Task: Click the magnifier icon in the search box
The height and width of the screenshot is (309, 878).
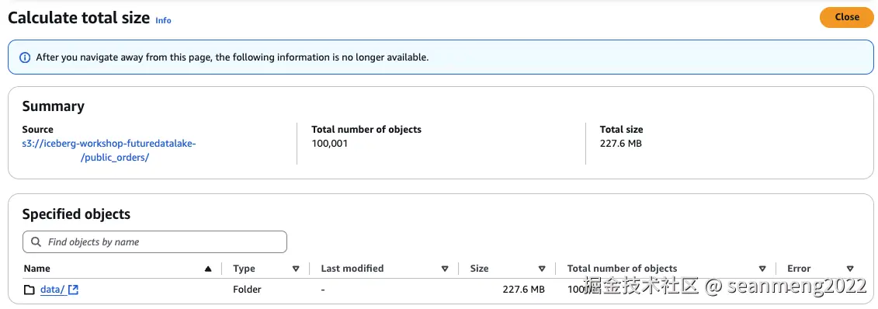Action: pyautogui.click(x=36, y=241)
